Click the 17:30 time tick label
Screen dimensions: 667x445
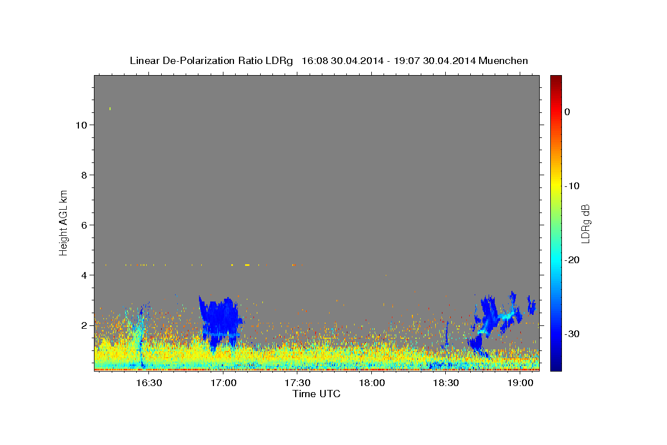click(297, 383)
